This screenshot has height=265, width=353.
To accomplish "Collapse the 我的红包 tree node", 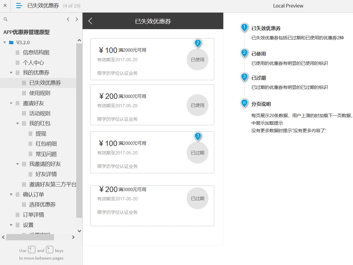I will 17,123.
